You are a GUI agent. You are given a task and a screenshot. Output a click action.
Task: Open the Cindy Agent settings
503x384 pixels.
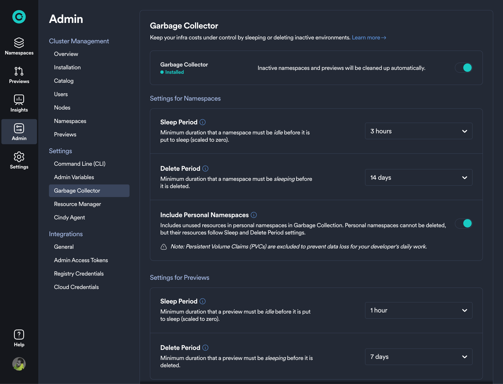point(69,217)
